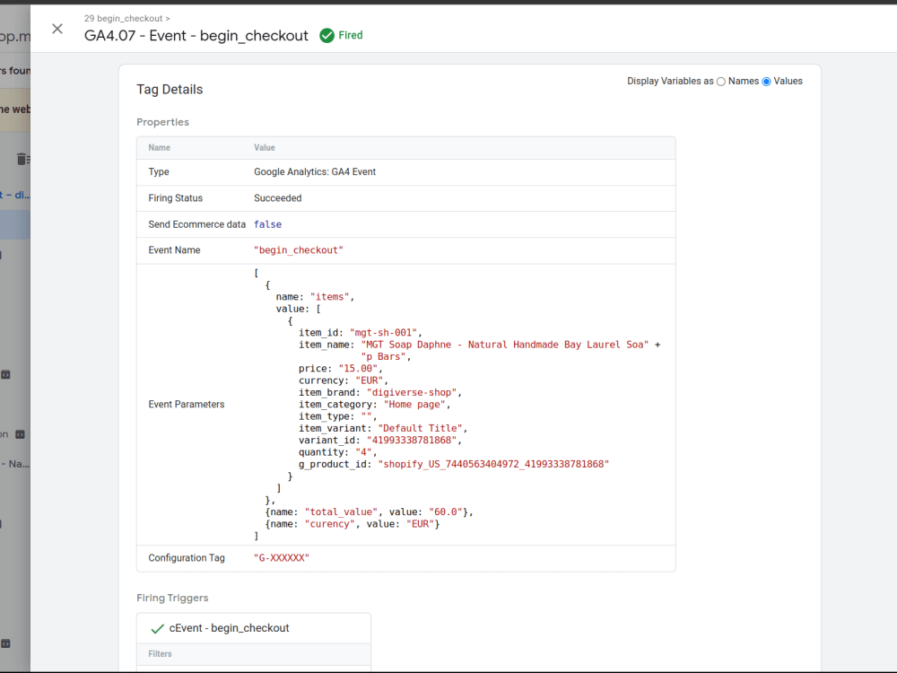Click the 'Configuration Tag' row label

coord(187,558)
